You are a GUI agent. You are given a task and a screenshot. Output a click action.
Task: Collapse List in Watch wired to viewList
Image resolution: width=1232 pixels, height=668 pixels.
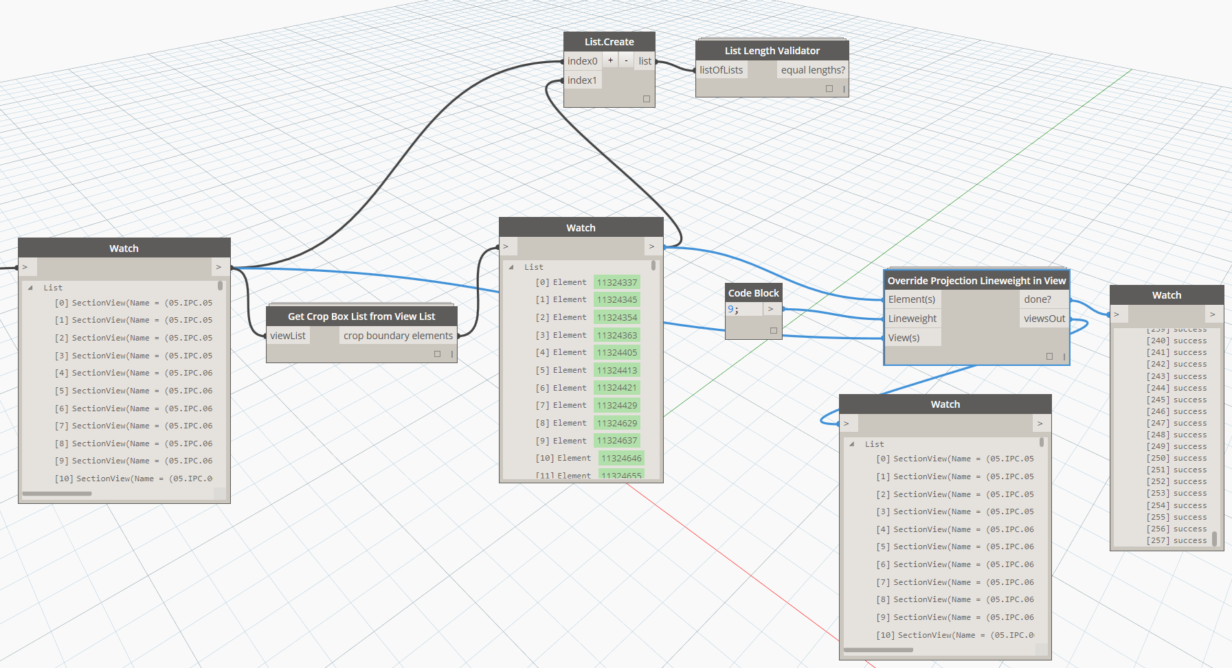coord(30,288)
